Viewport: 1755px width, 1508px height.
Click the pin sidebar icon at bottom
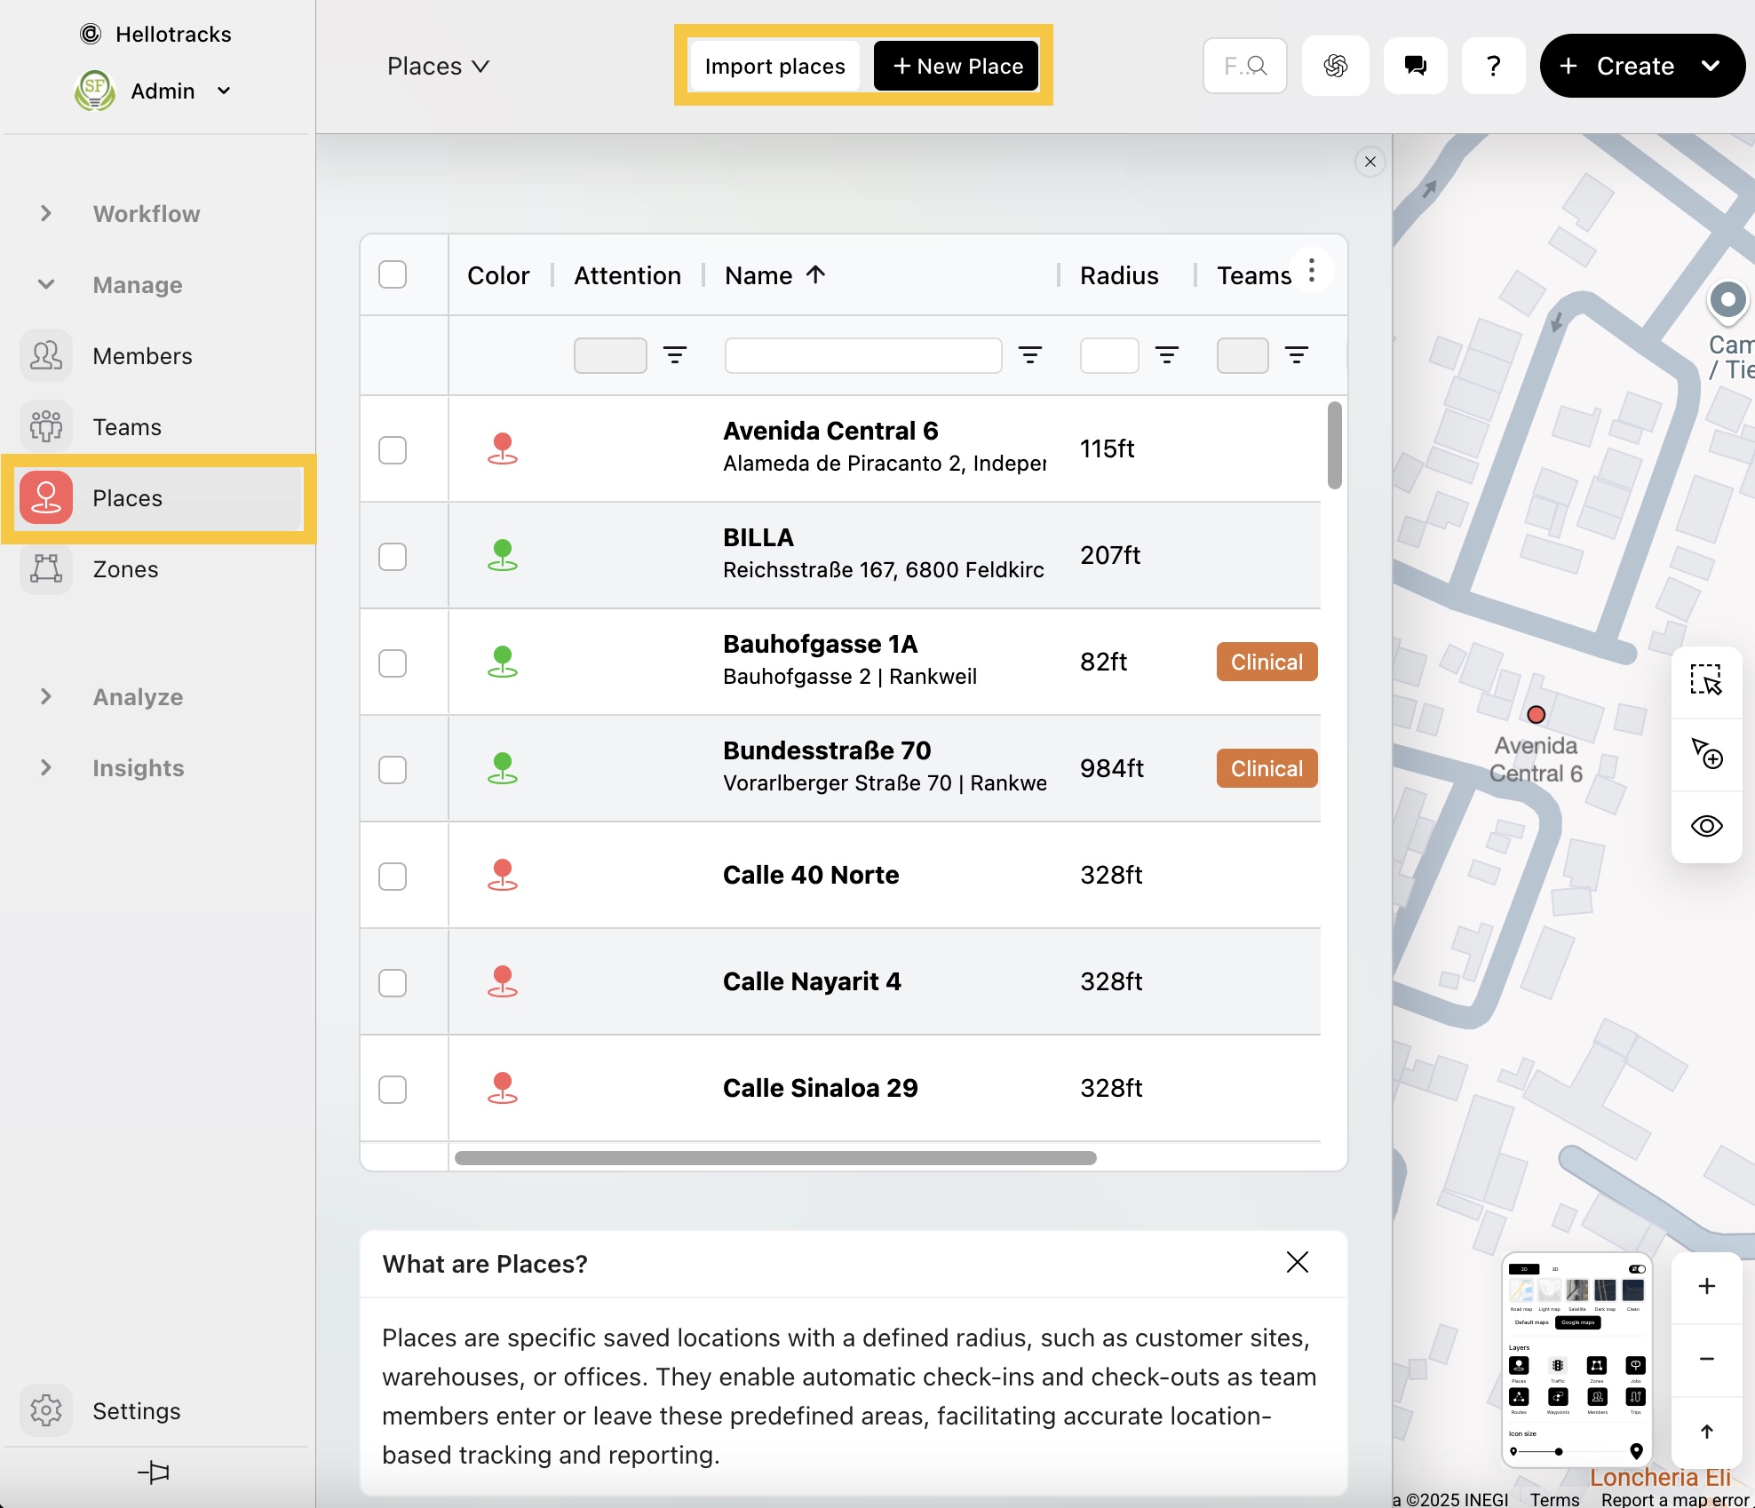pyautogui.click(x=154, y=1472)
